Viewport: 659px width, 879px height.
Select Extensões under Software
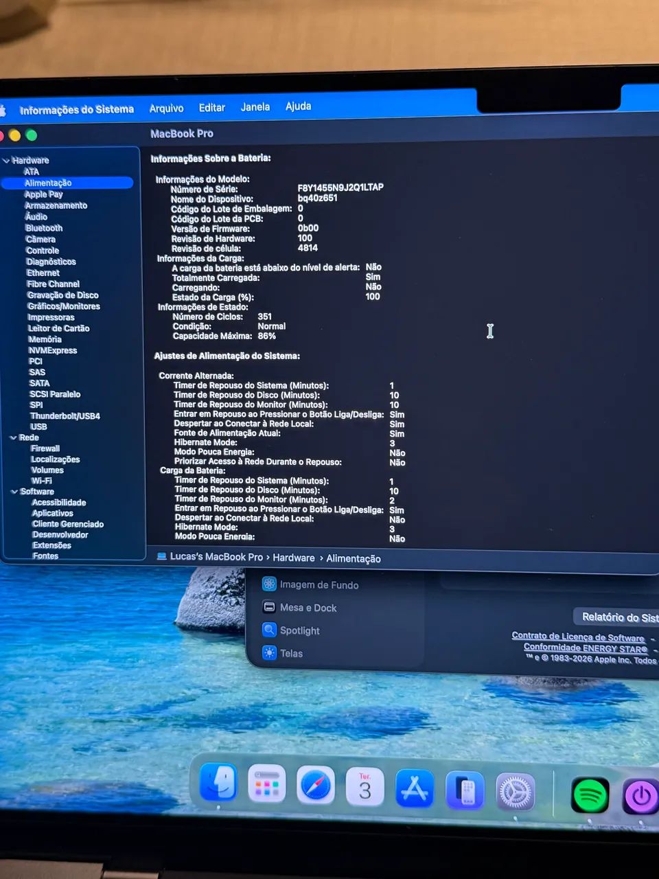52,545
